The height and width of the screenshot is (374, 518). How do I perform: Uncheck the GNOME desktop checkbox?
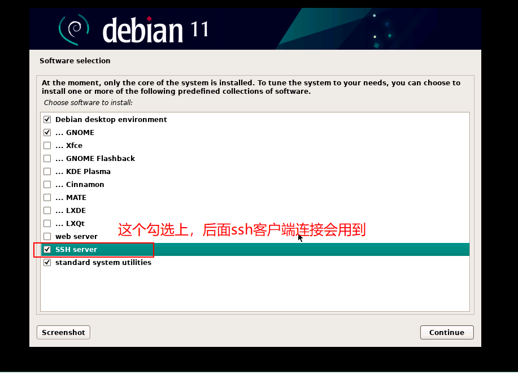pos(47,133)
